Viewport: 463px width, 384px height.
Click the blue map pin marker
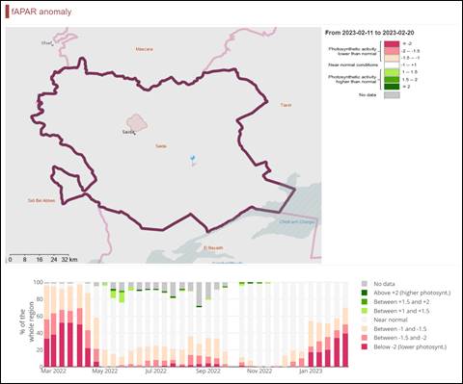pyautogui.click(x=192, y=160)
